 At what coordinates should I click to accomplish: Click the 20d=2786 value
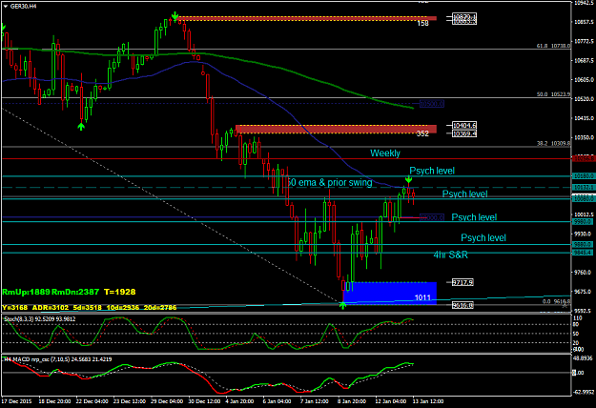pyautogui.click(x=160, y=307)
